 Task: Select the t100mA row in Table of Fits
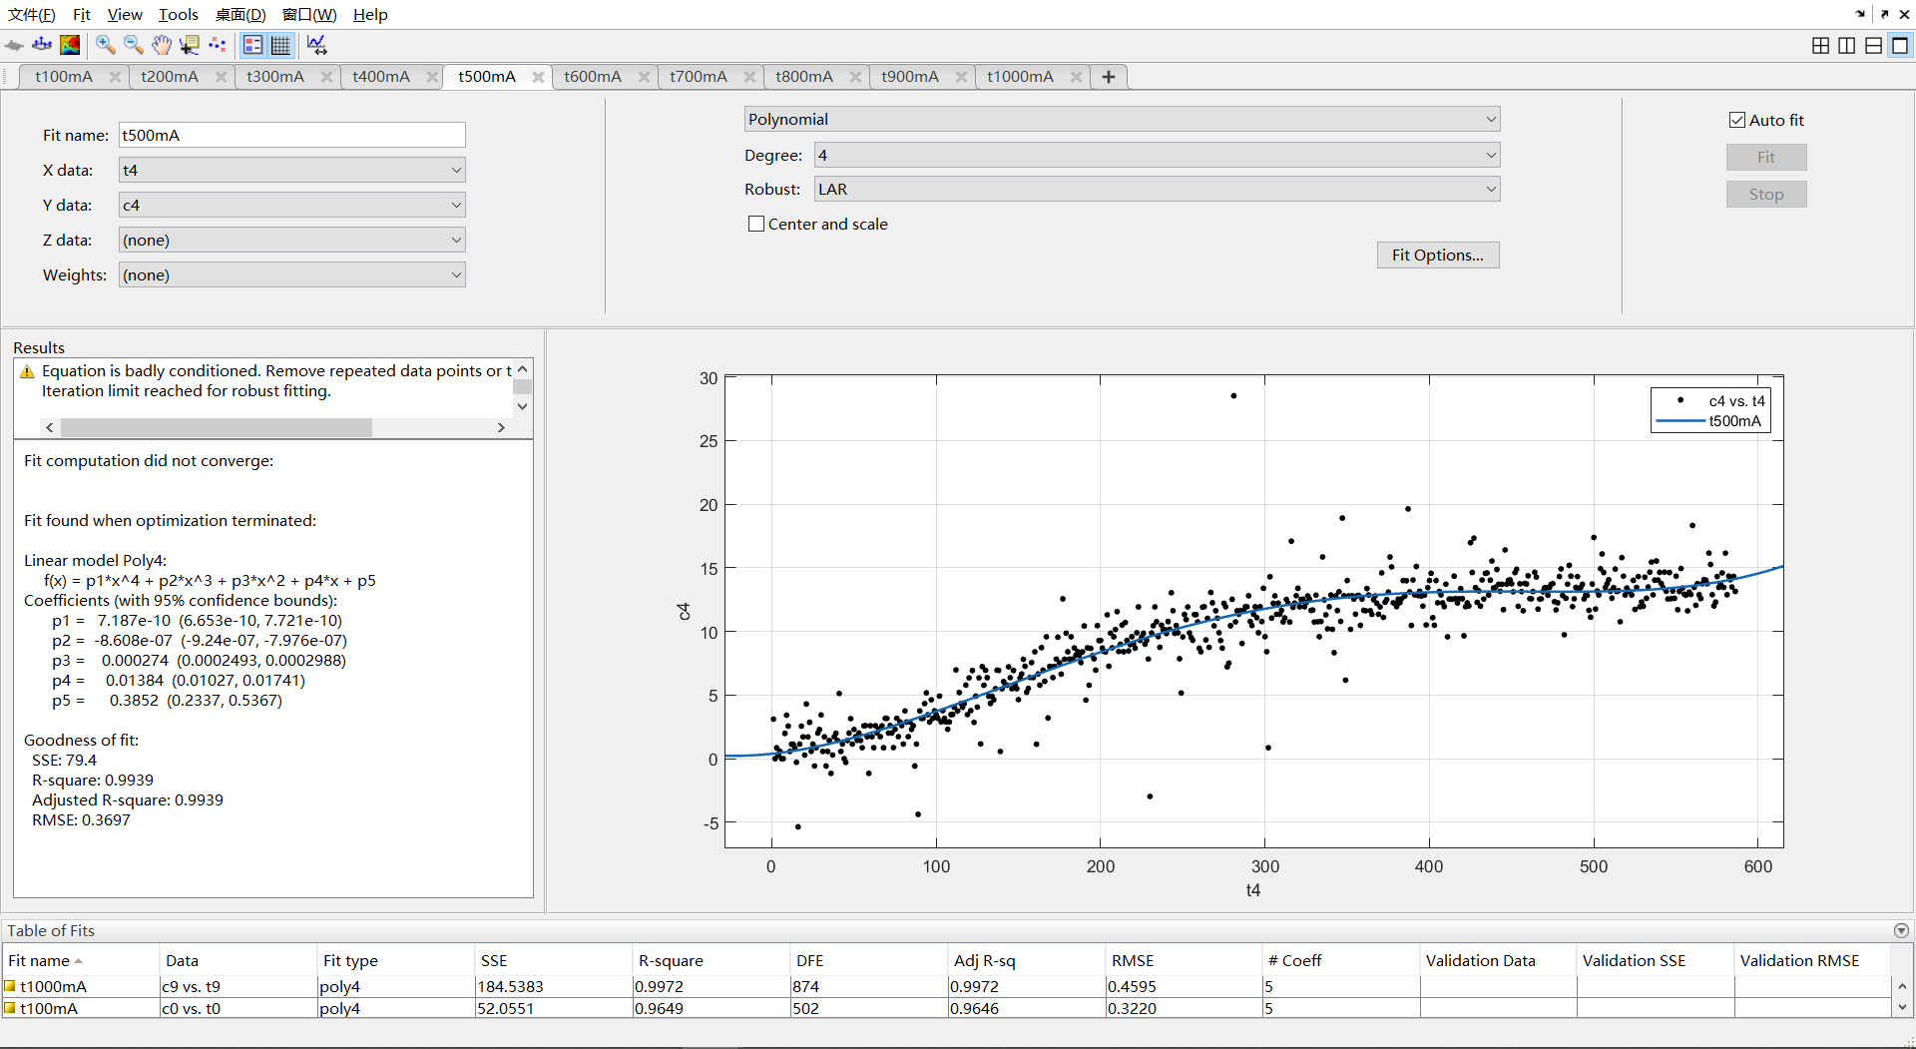click(x=945, y=1008)
